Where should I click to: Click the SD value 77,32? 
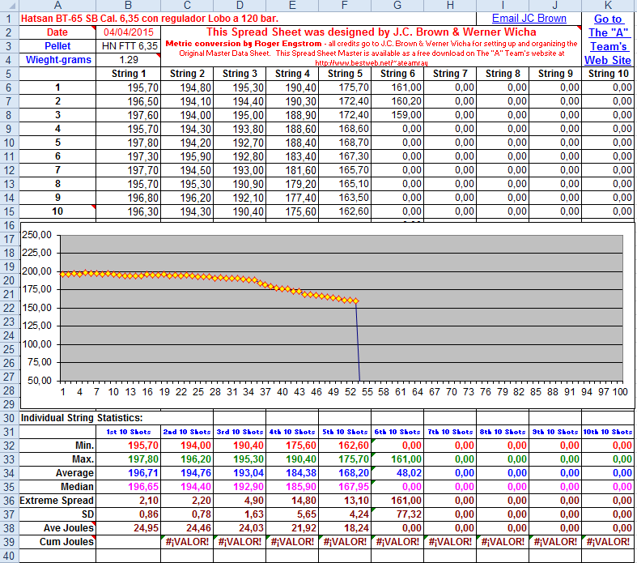(x=396, y=514)
